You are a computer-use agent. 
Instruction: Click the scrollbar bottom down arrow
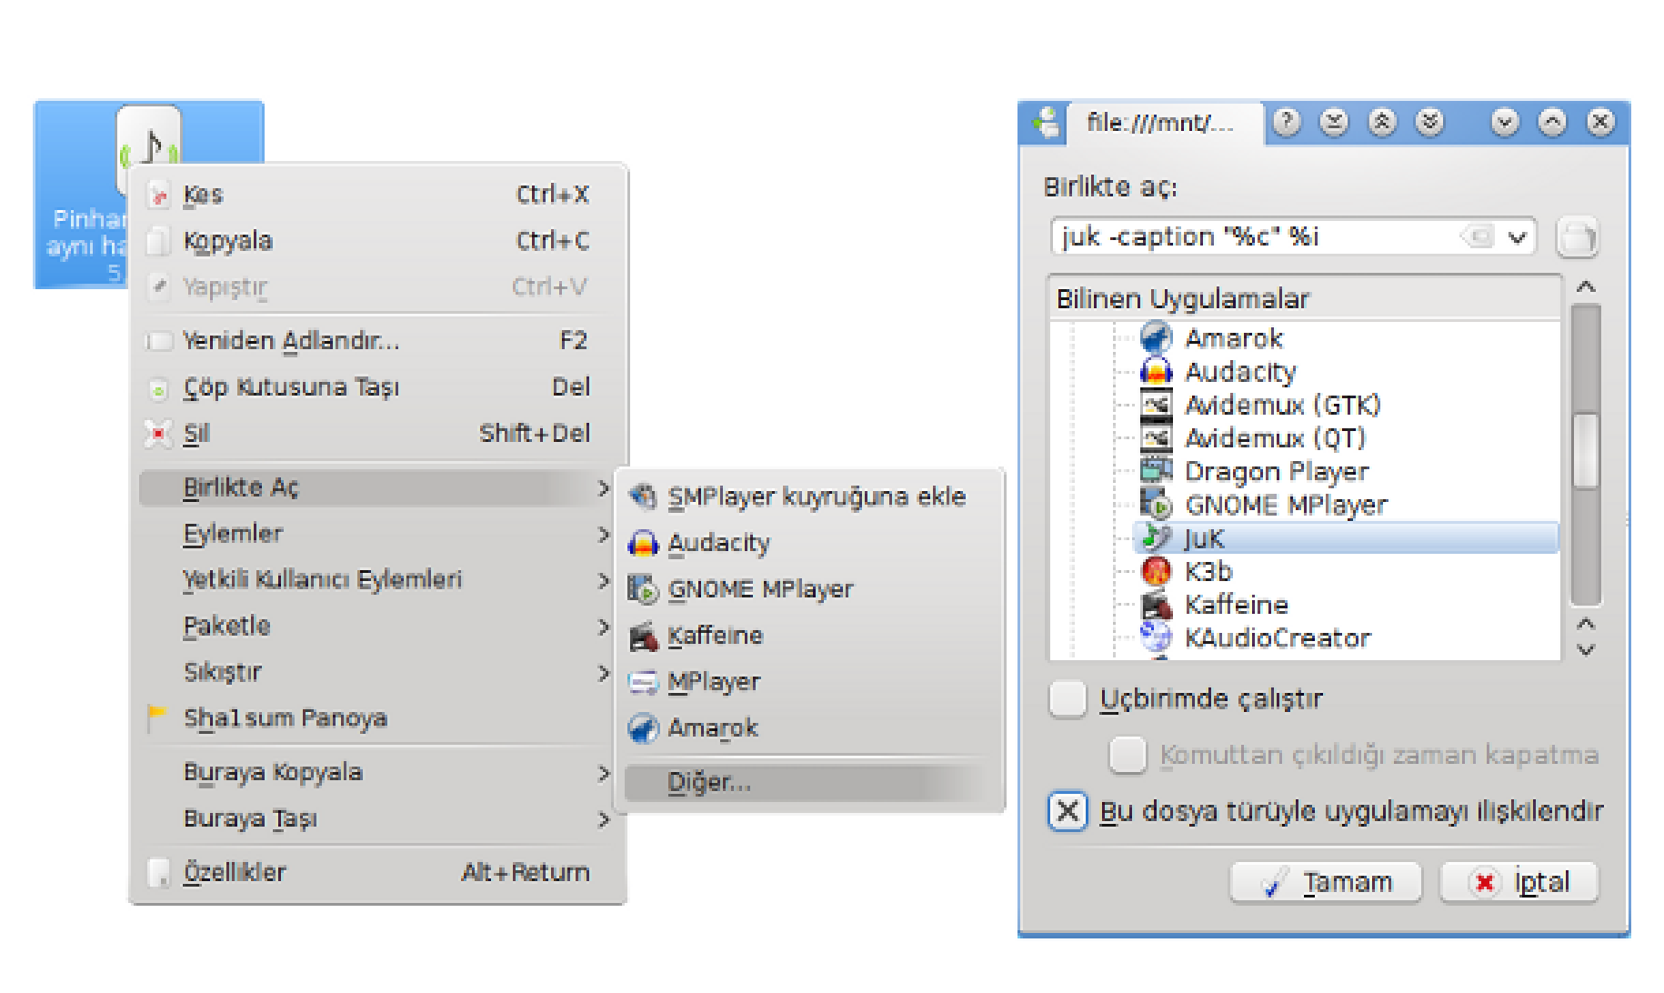pyautogui.click(x=1586, y=649)
